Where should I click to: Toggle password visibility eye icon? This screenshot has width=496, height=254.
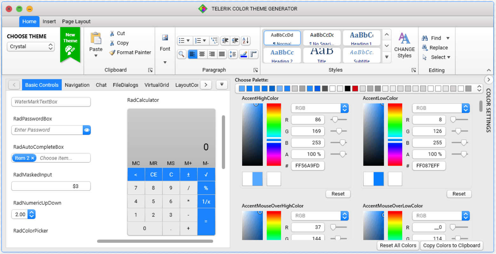click(x=87, y=130)
